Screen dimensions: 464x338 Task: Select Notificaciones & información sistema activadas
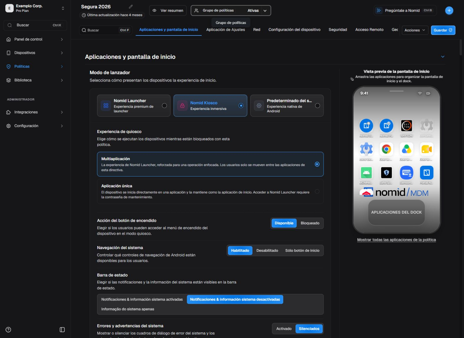point(142,299)
